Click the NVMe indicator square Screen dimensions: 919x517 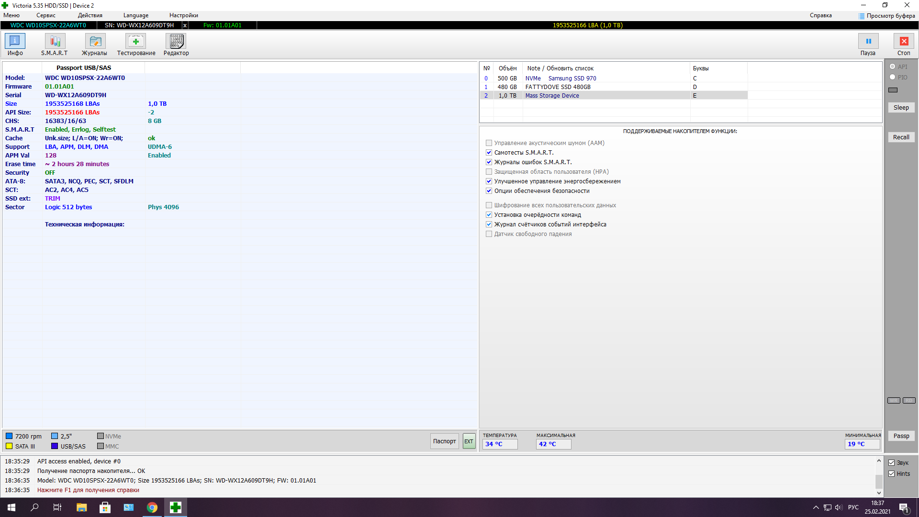tap(101, 436)
